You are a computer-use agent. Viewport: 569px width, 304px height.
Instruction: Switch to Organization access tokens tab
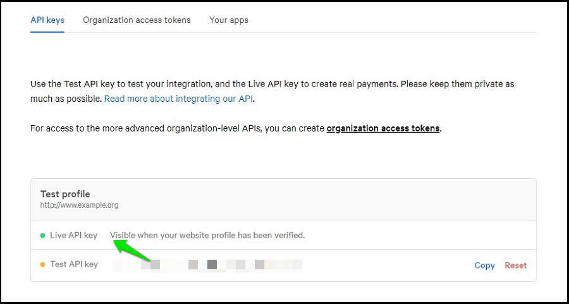(137, 20)
